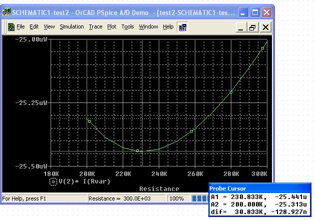Image resolution: width=315 pixels, height=220 pixels.
Task: Click the Resistance = 300.0E+03 status field
Action: 126,198
